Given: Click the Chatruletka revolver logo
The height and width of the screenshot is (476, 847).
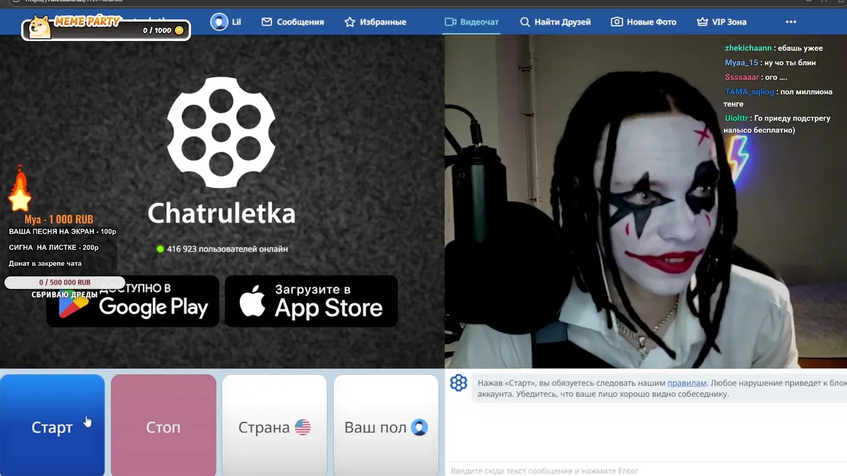Looking at the screenshot, I should [x=221, y=132].
